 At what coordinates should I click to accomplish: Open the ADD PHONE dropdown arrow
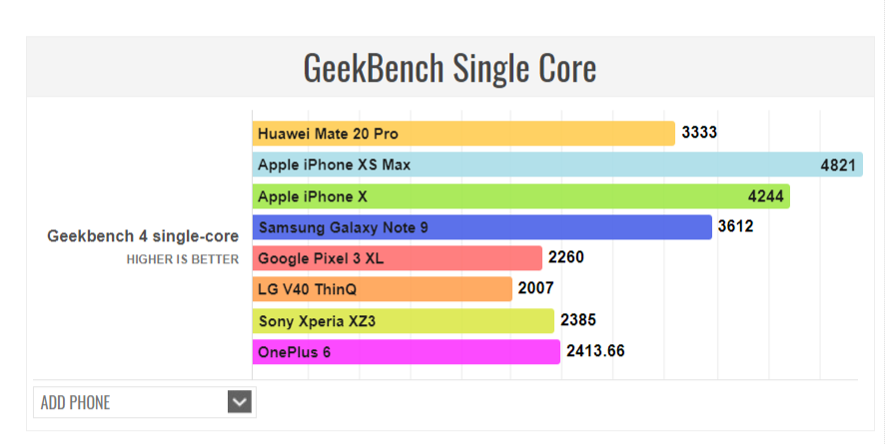pos(240,402)
